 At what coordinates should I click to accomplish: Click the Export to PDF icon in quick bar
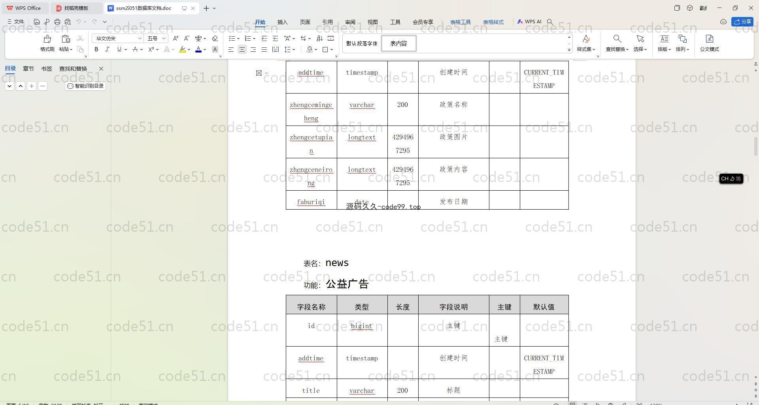[47, 22]
